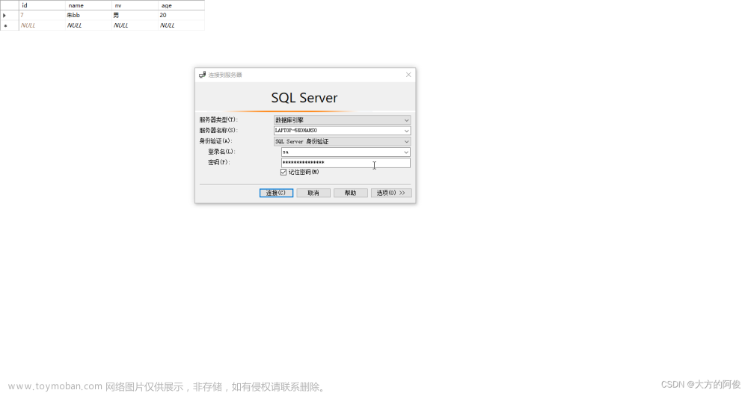
Task: Click the NULL cell in the id column
Action: click(x=42, y=25)
